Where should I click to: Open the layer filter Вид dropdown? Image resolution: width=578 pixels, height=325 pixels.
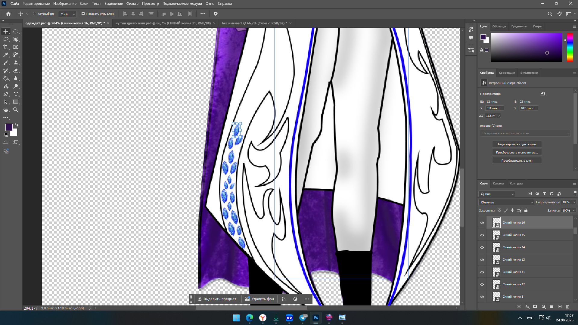click(x=497, y=194)
